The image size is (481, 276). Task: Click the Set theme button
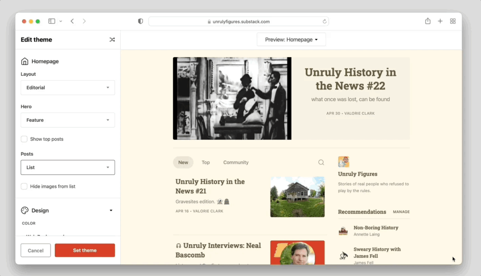point(85,250)
